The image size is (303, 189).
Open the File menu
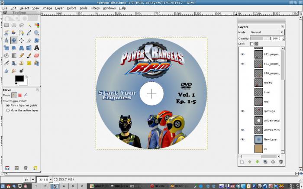[x=5, y=8]
